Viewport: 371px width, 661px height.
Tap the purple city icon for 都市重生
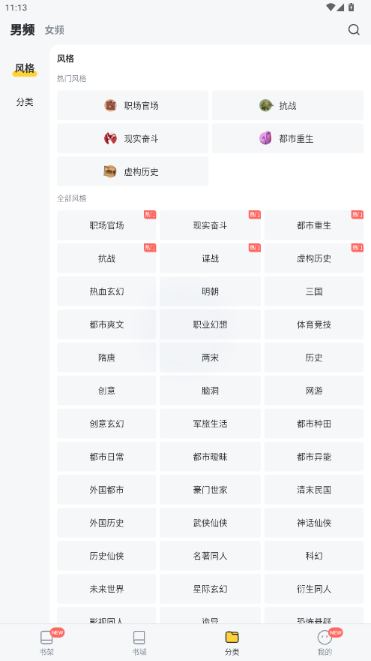265,138
